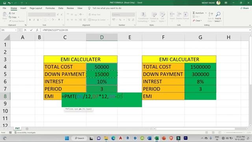Open Cell Styles gallery
Image resolution: width=252 pixels, height=142 pixels.
point(162,17)
